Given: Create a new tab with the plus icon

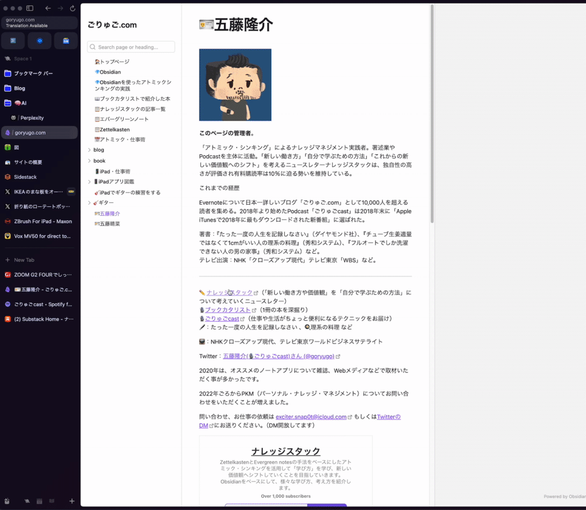Looking at the screenshot, I should 71,501.
